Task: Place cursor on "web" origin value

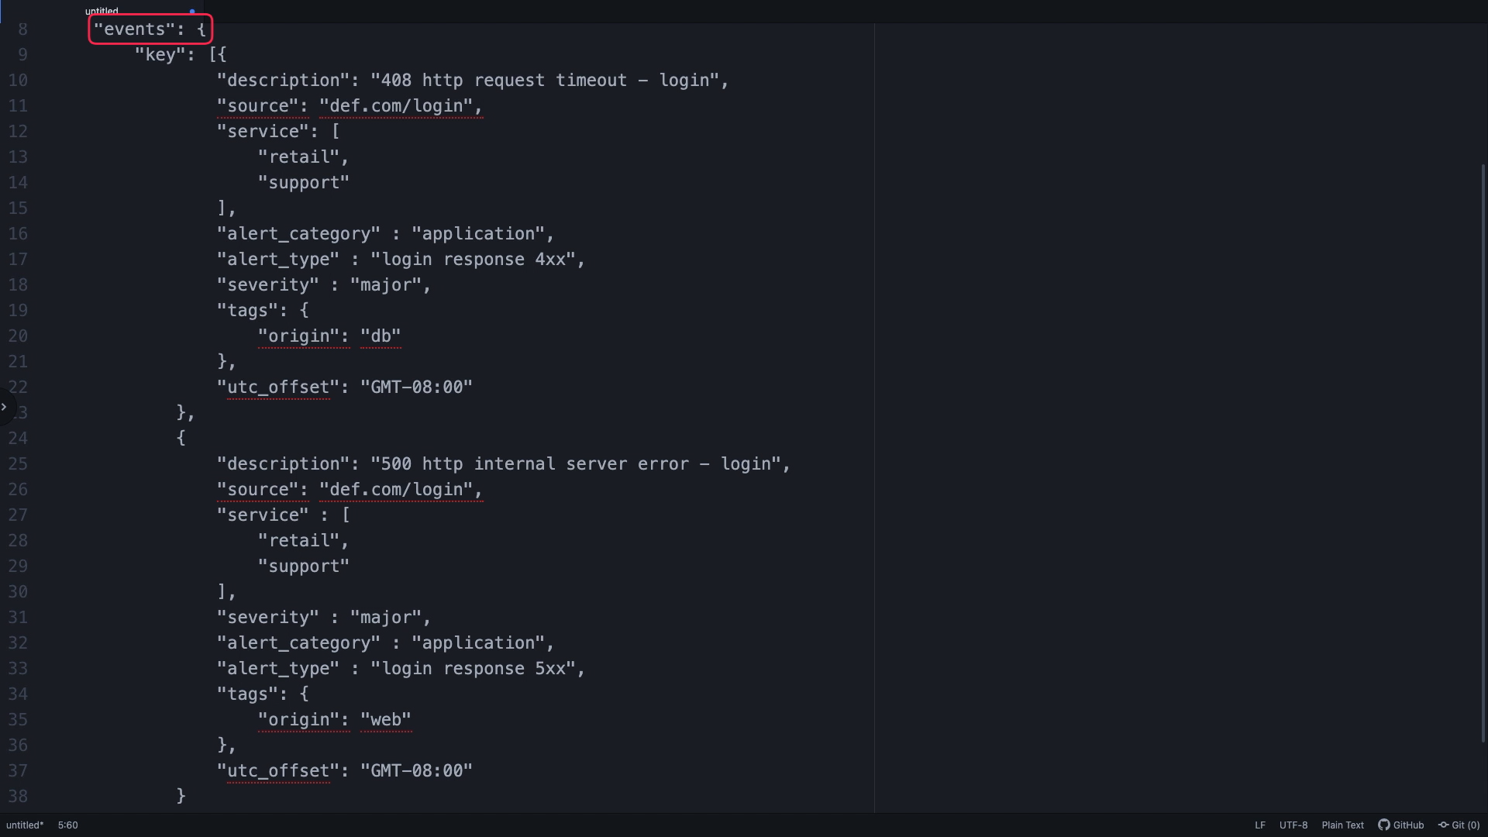Action: (386, 720)
